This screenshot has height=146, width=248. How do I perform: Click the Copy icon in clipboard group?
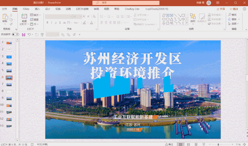11,20
